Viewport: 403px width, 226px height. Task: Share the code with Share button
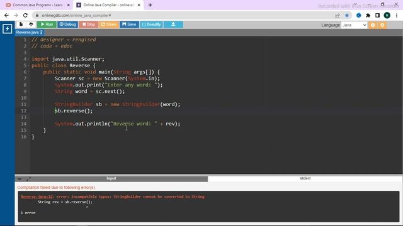pyautogui.click(x=109, y=24)
